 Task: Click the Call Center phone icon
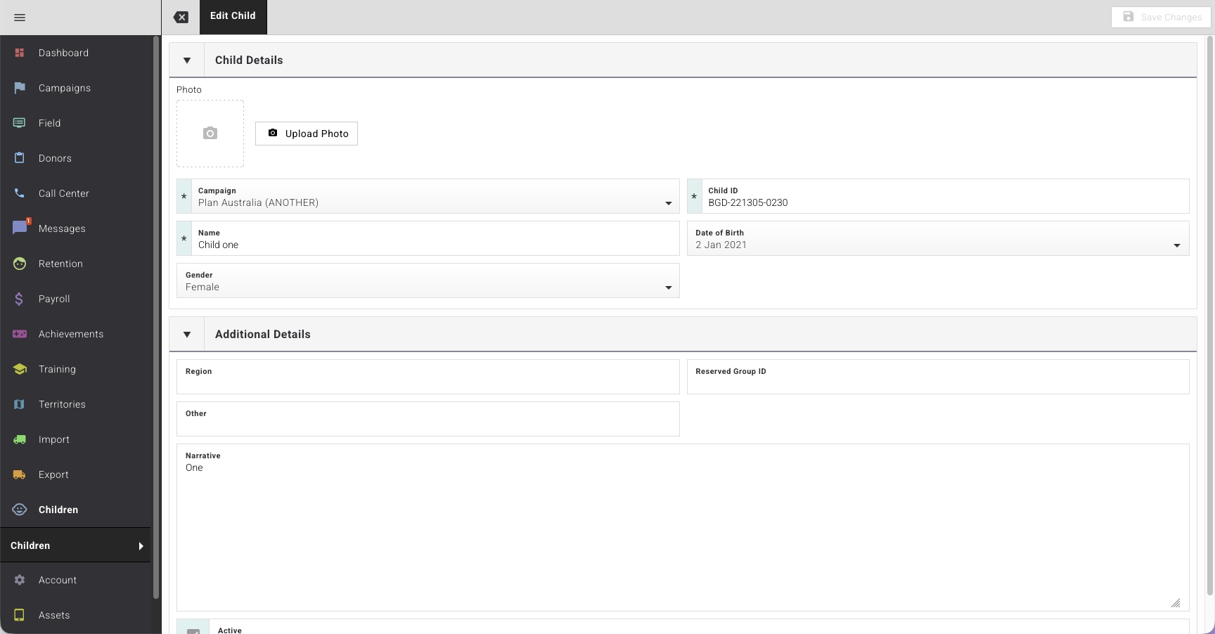tap(20, 193)
